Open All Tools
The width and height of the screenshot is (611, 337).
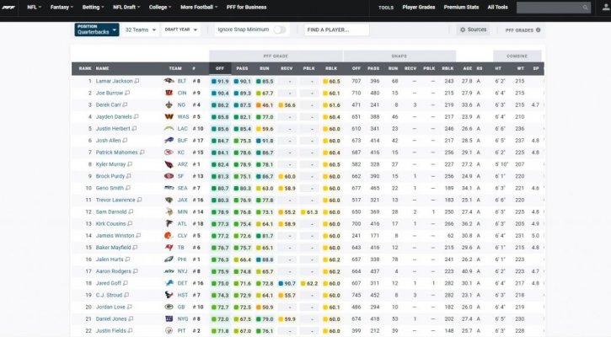(x=497, y=7)
